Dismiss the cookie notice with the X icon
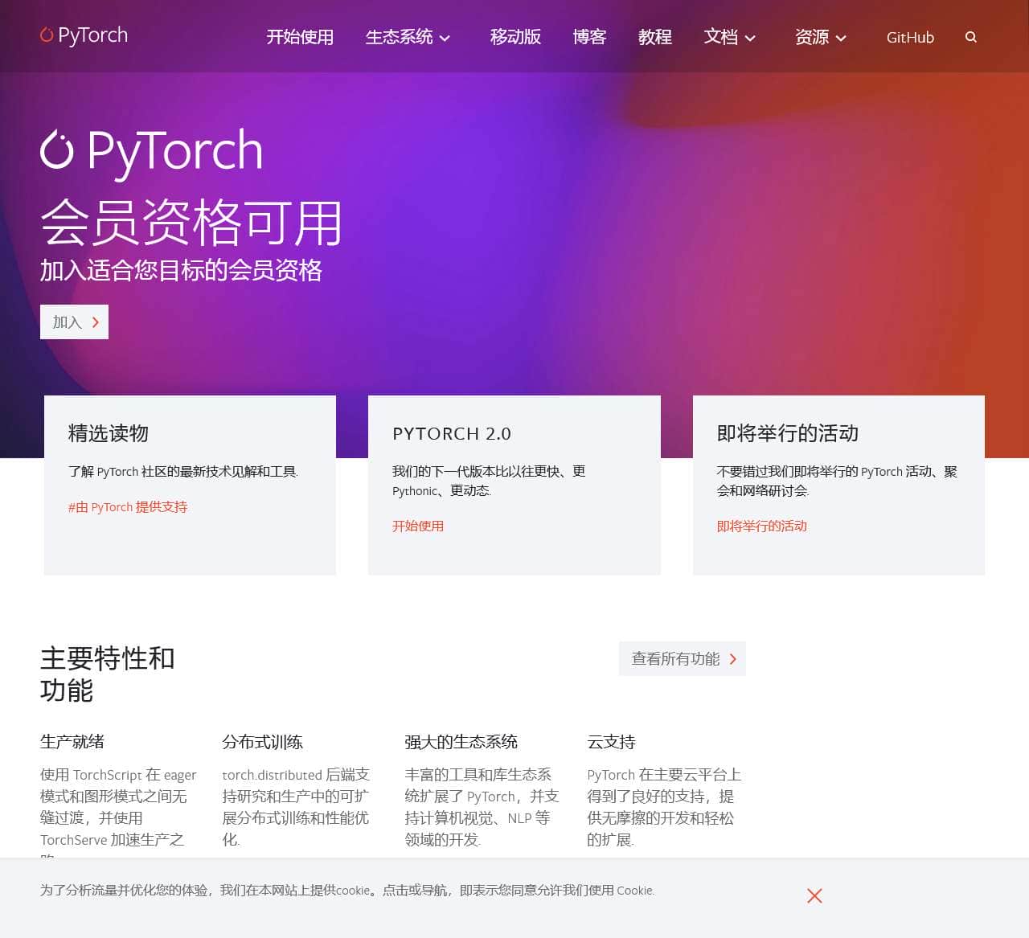 point(814,895)
